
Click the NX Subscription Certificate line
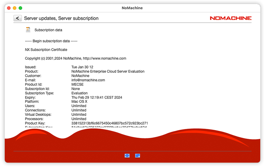(x=46, y=50)
